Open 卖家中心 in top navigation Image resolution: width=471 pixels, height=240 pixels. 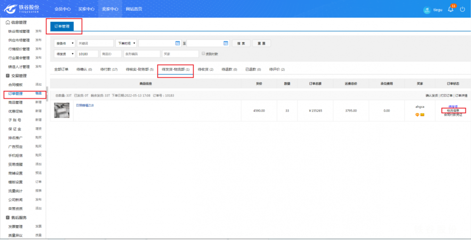click(110, 9)
